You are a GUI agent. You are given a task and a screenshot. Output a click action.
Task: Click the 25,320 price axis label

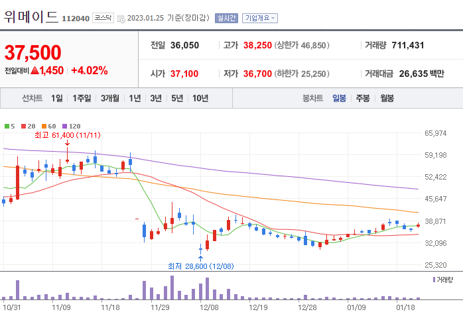pos(436,265)
